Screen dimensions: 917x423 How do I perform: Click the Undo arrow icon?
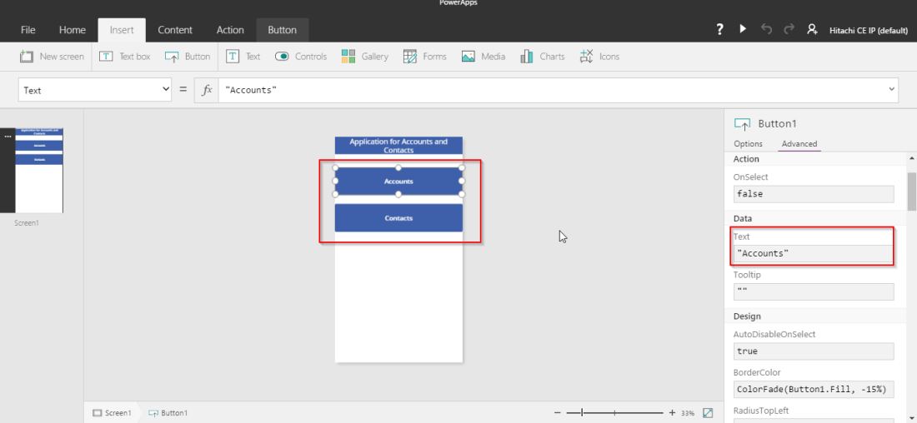(x=766, y=29)
